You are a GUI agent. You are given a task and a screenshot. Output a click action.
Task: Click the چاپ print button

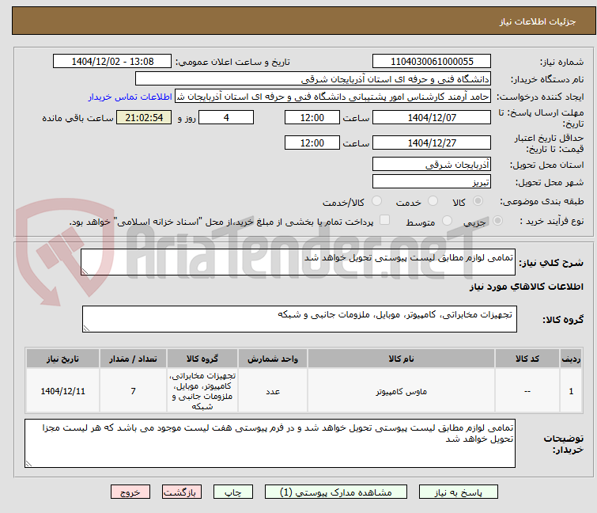click(233, 492)
